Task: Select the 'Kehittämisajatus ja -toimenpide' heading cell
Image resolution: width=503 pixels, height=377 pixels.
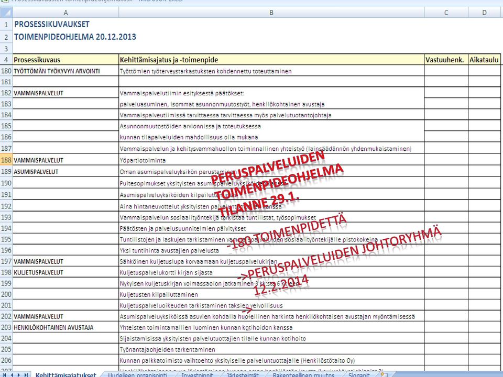Action: (271, 60)
